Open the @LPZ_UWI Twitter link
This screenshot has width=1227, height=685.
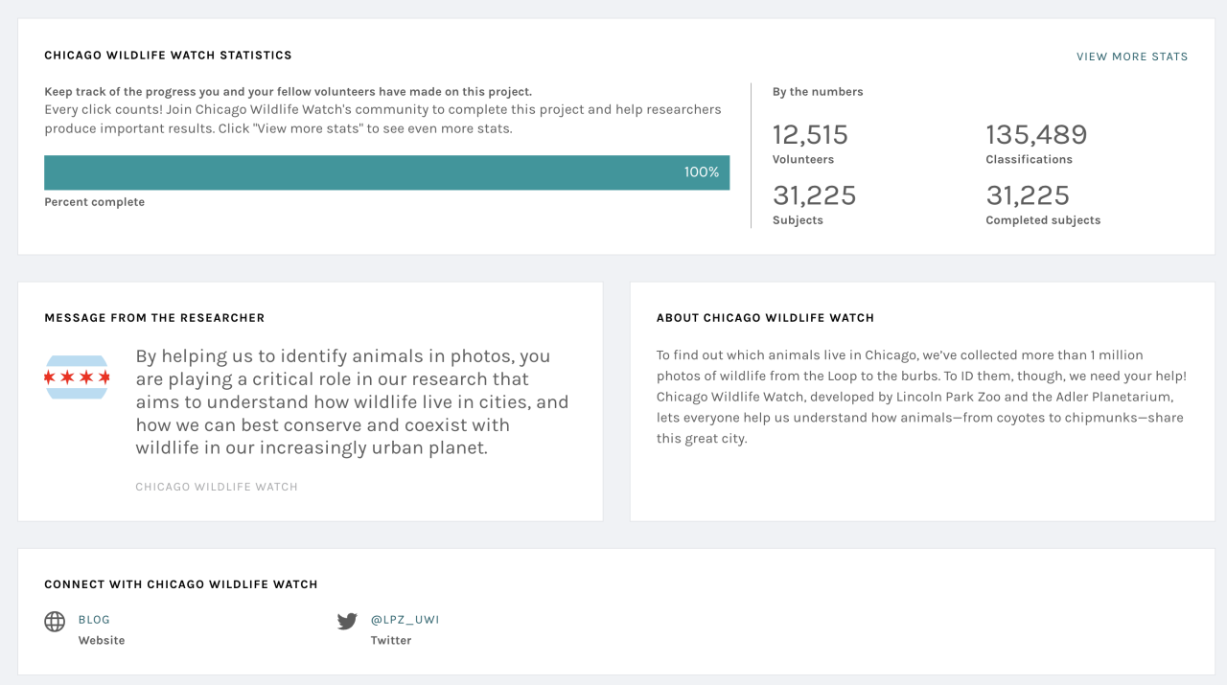pyautogui.click(x=405, y=620)
